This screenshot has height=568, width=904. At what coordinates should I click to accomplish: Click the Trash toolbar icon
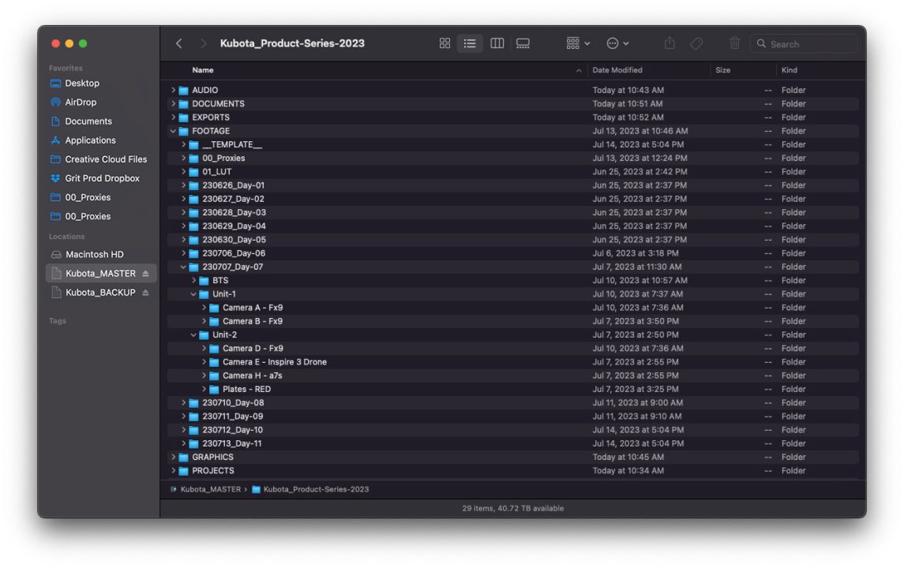pos(734,43)
